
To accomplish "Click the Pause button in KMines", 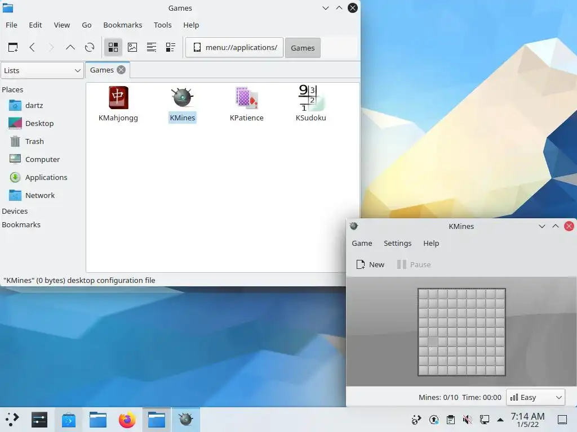I will (414, 264).
